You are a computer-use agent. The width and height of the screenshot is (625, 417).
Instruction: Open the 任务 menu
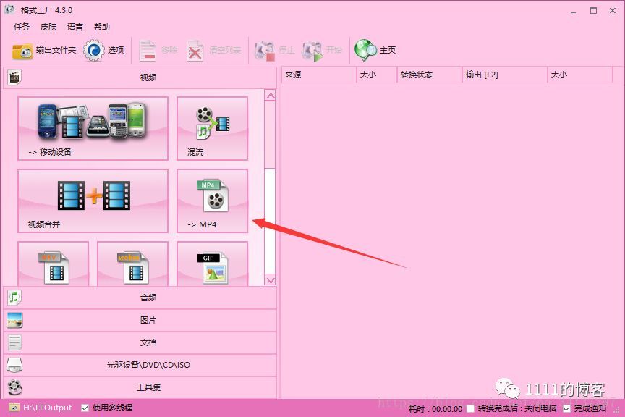[22, 27]
